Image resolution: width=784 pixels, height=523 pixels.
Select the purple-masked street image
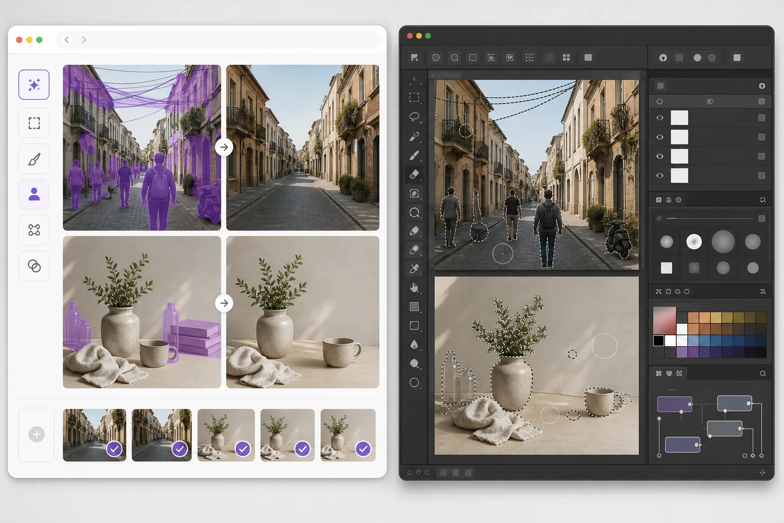tap(142, 148)
